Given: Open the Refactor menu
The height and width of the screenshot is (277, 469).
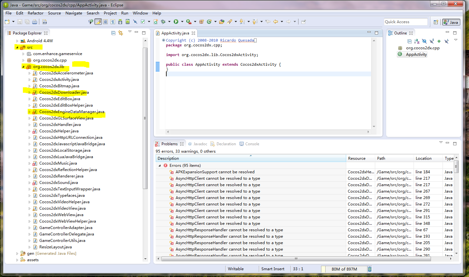Looking at the screenshot, I should pos(35,13).
